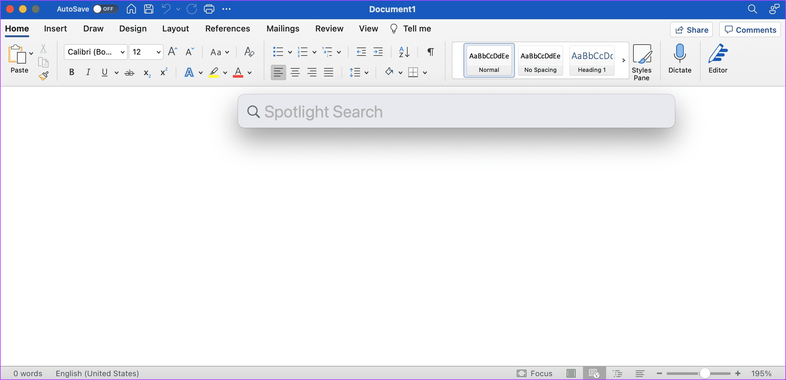Expand multilevel list arrow
Image resolution: width=786 pixels, height=380 pixels.
(339, 52)
